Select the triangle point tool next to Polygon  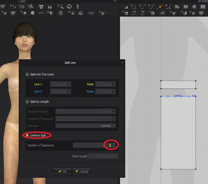point(168,6)
